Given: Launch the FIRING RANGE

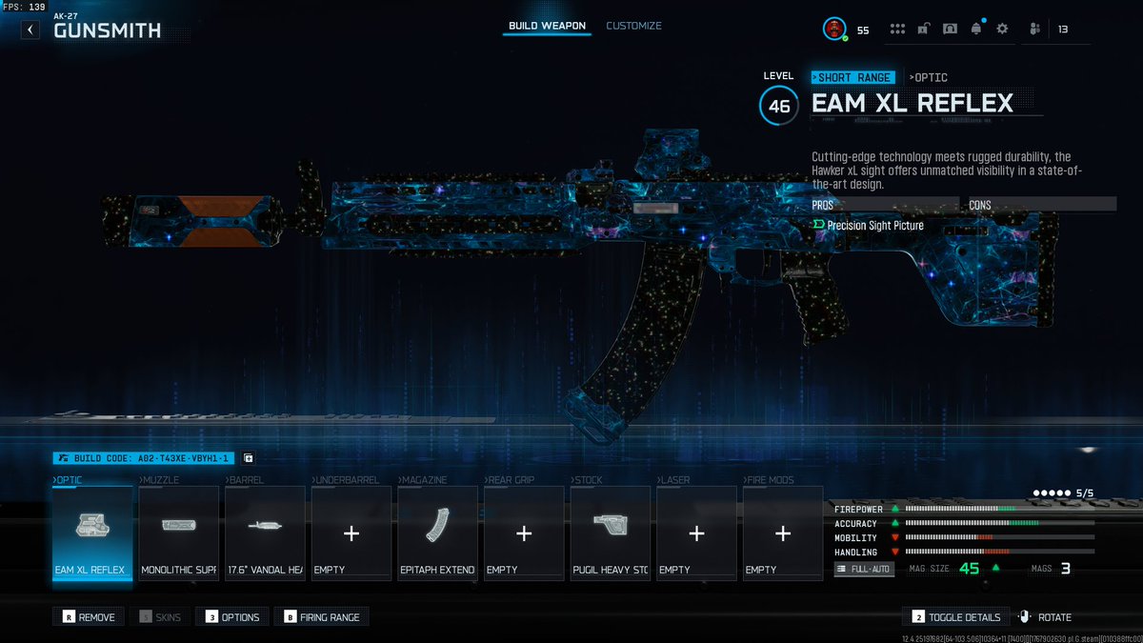Looking at the screenshot, I should [x=321, y=617].
